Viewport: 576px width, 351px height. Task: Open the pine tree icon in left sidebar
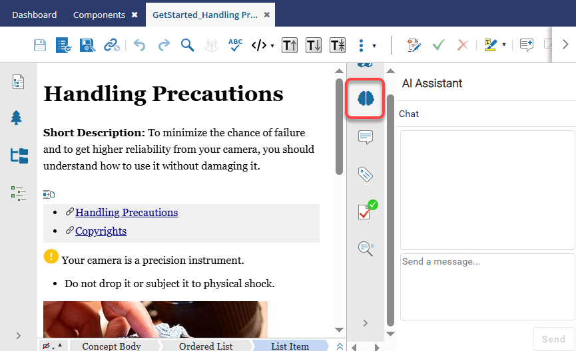[17, 118]
